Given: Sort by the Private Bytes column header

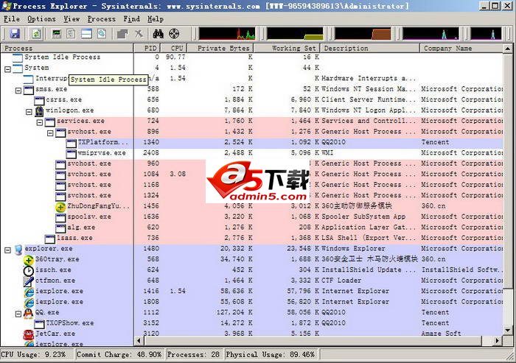Looking at the screenshot, I should tap(220, 49).
